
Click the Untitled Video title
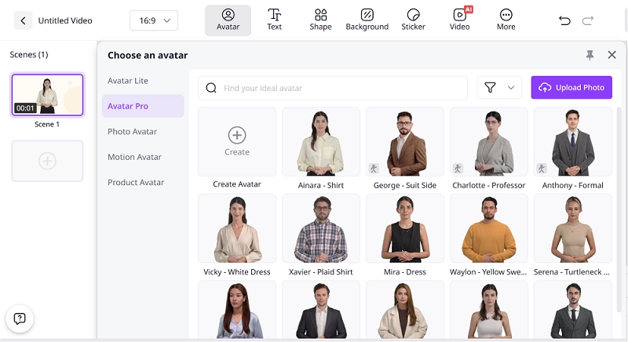coord(65,20)
